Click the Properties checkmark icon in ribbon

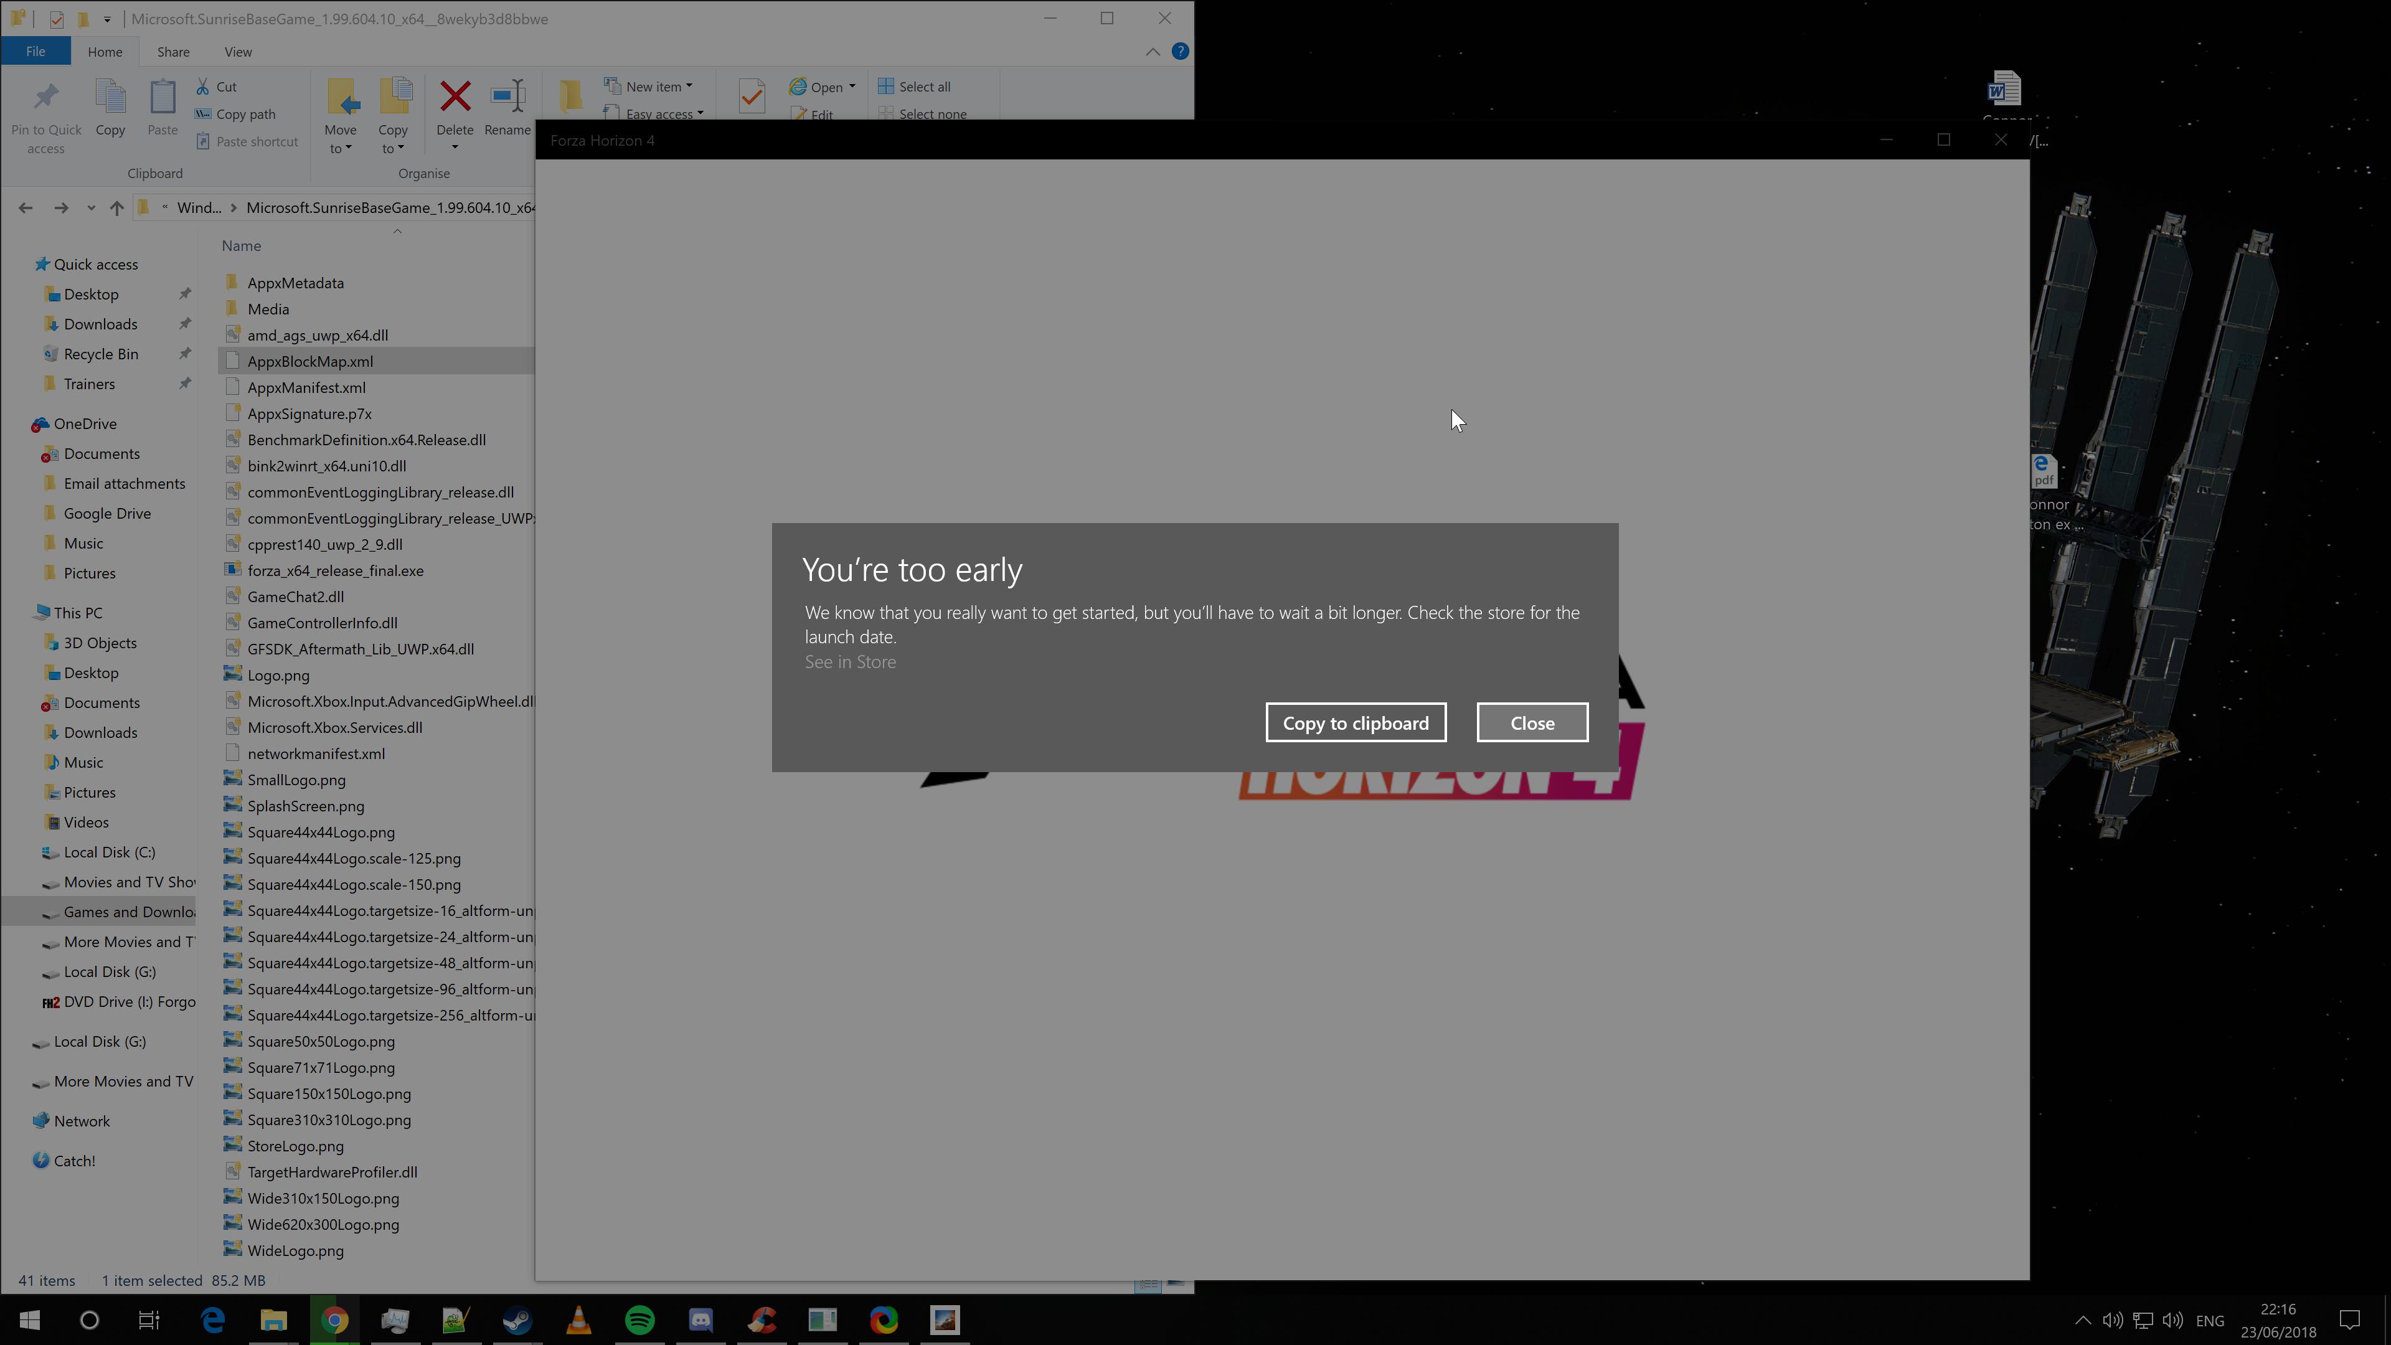click(x=751, y=97)
